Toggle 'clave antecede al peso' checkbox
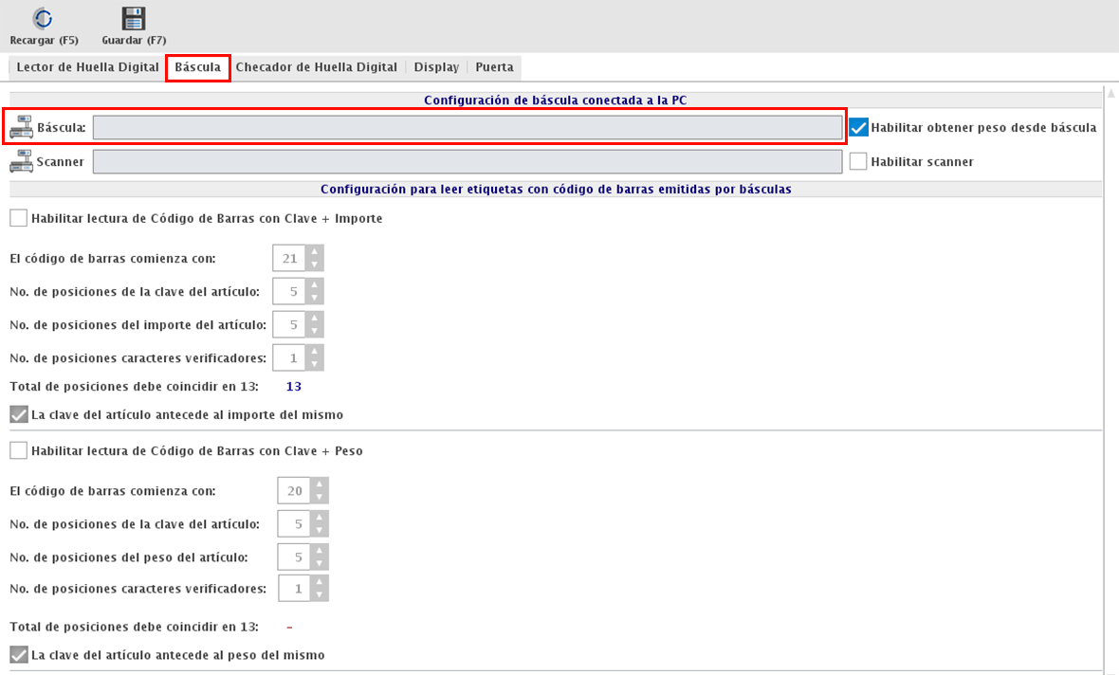Viewport: 1119px width, 675px height. [19, 655]
